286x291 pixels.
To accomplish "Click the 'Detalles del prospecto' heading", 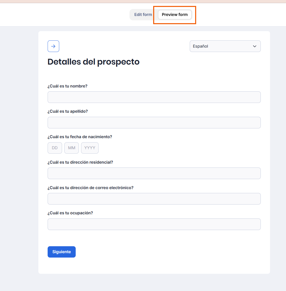I will 93,62.
